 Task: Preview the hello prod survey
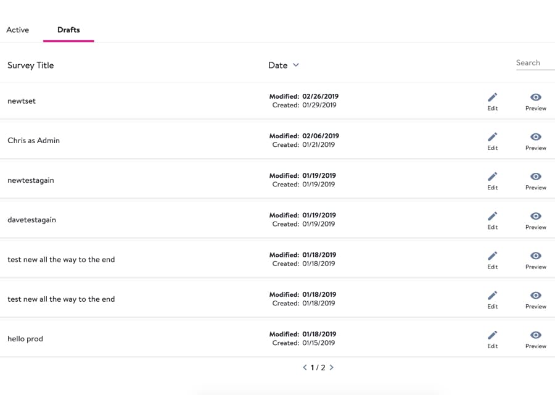click(536, 335)
